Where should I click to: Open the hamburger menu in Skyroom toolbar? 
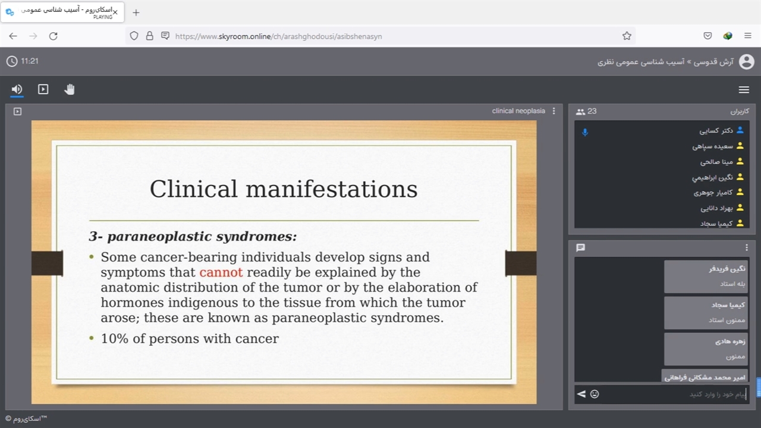(x=744, y=90)
